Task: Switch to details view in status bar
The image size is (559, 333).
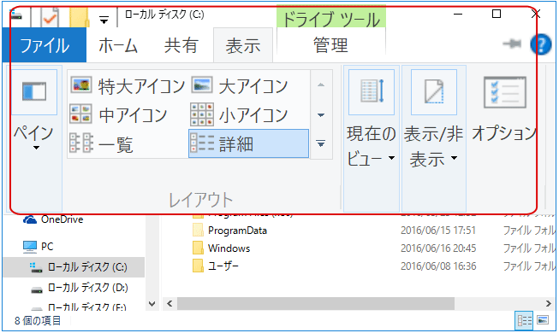Action: pyautogui.click(x=525, y=321)
